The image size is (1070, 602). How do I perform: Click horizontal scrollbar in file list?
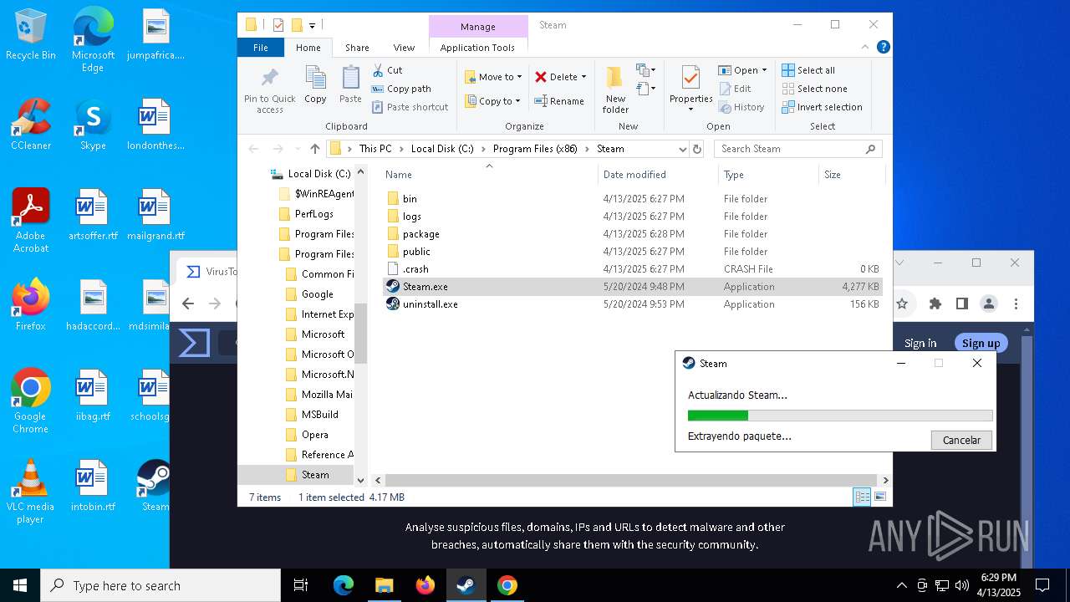pos(632,480)
